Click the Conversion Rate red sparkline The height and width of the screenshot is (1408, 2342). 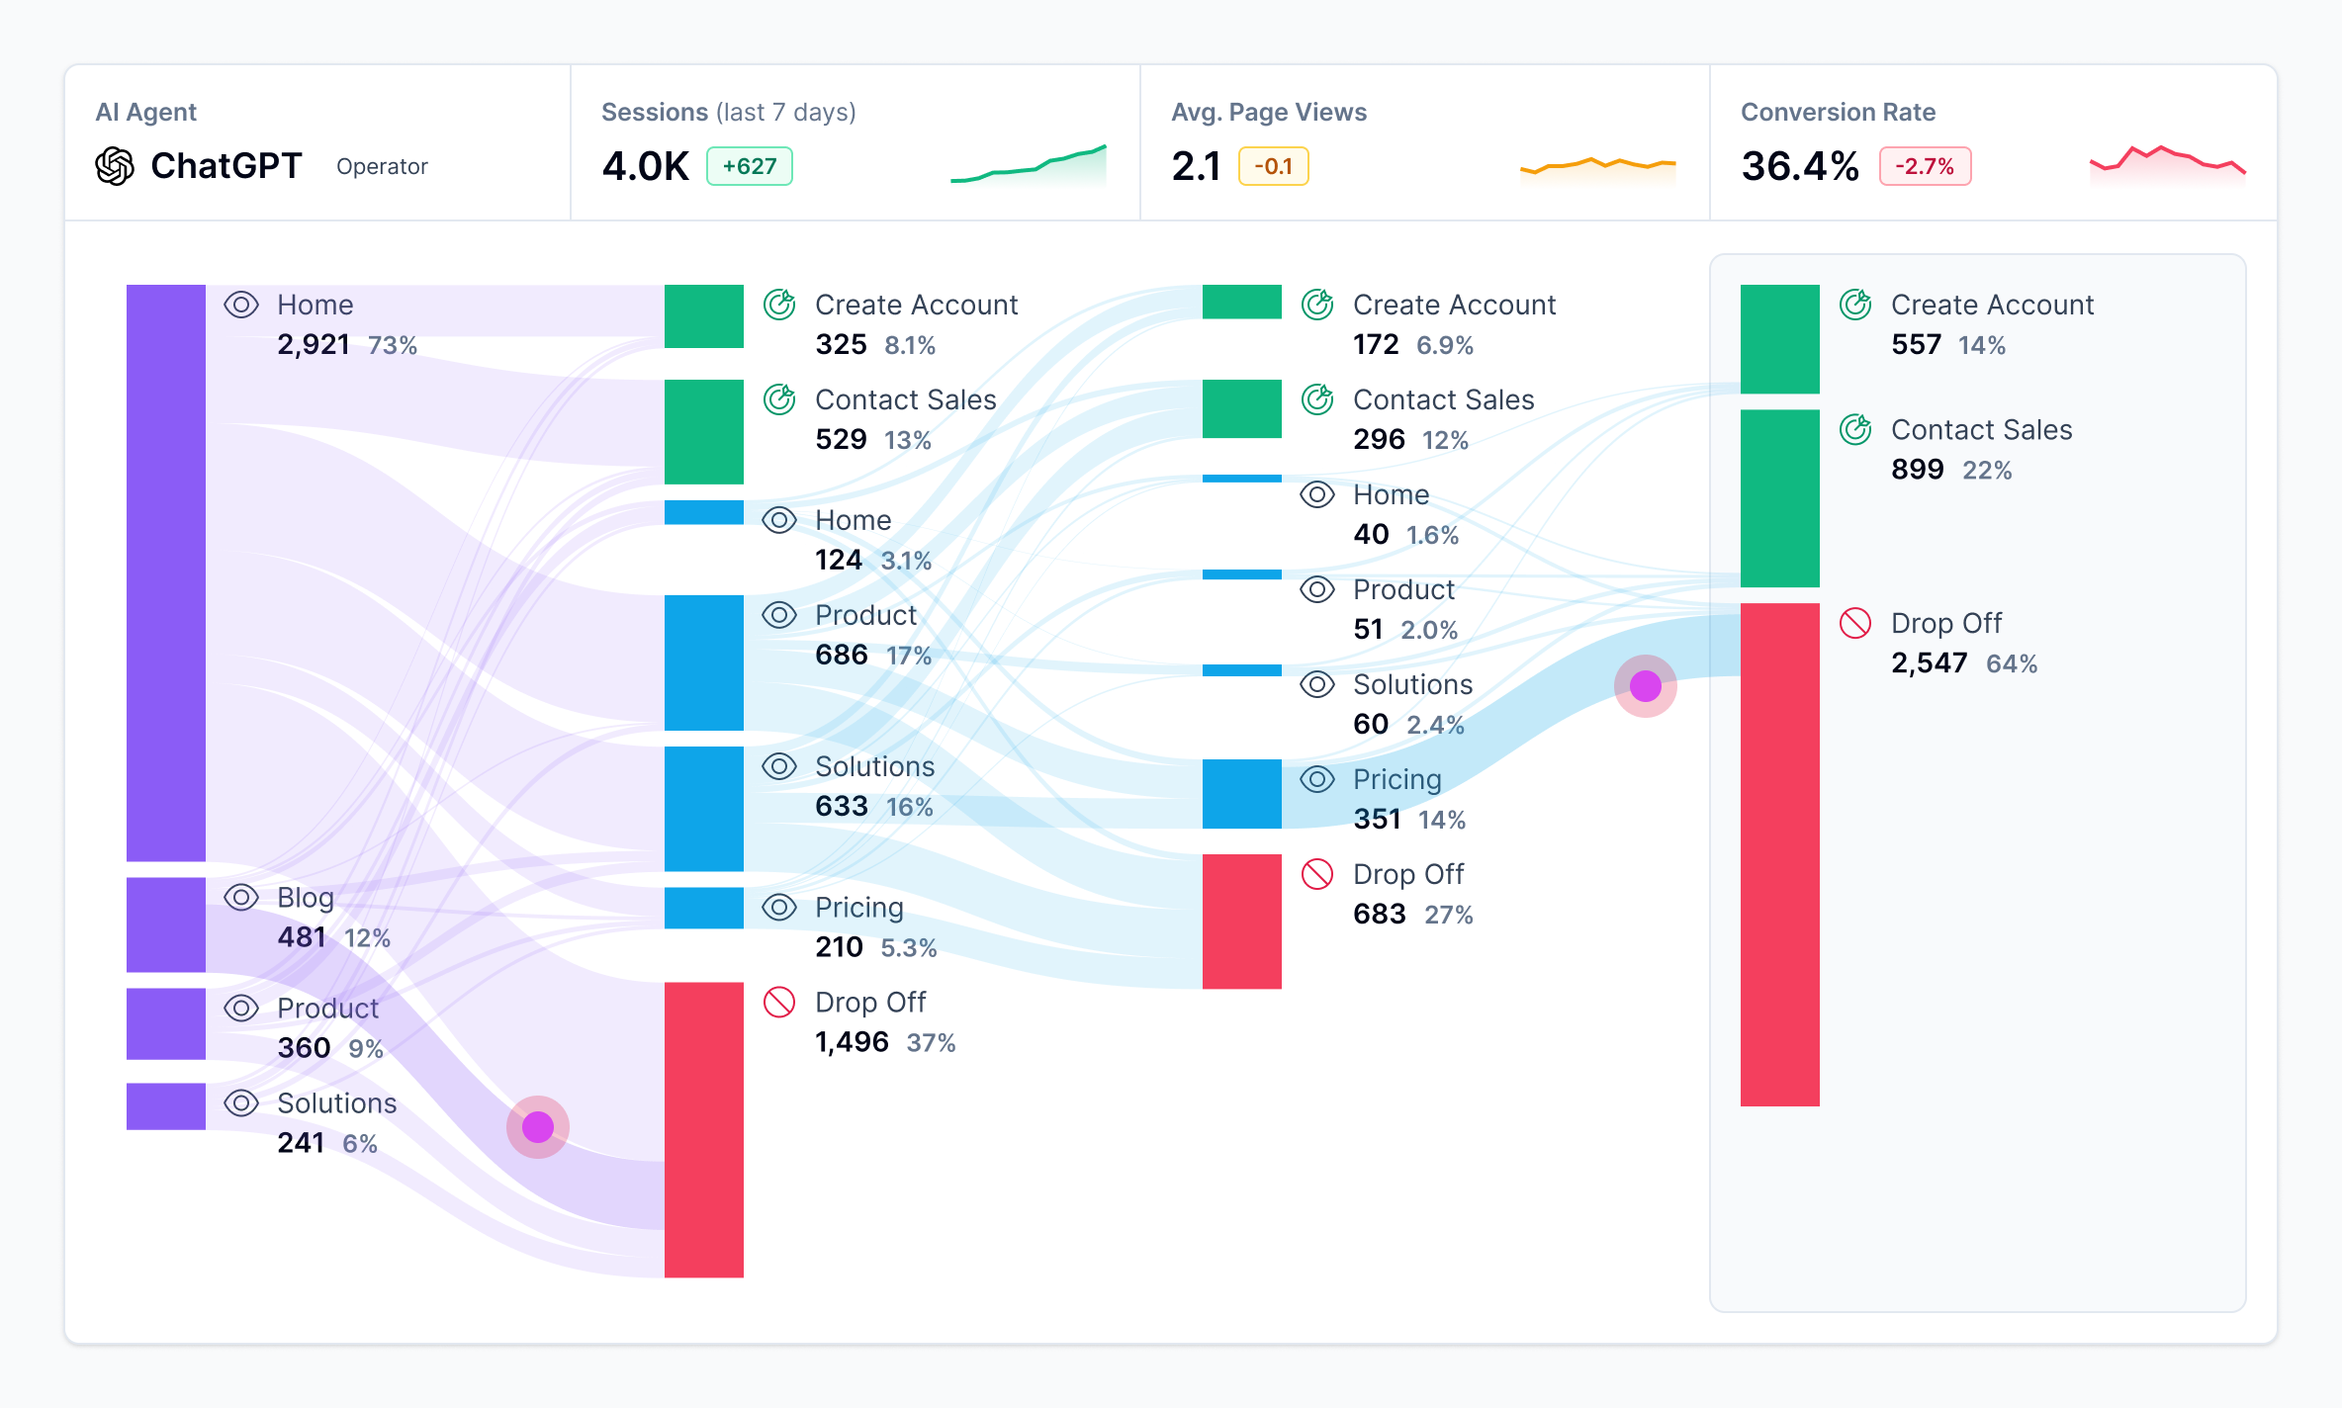[2168, 165]
